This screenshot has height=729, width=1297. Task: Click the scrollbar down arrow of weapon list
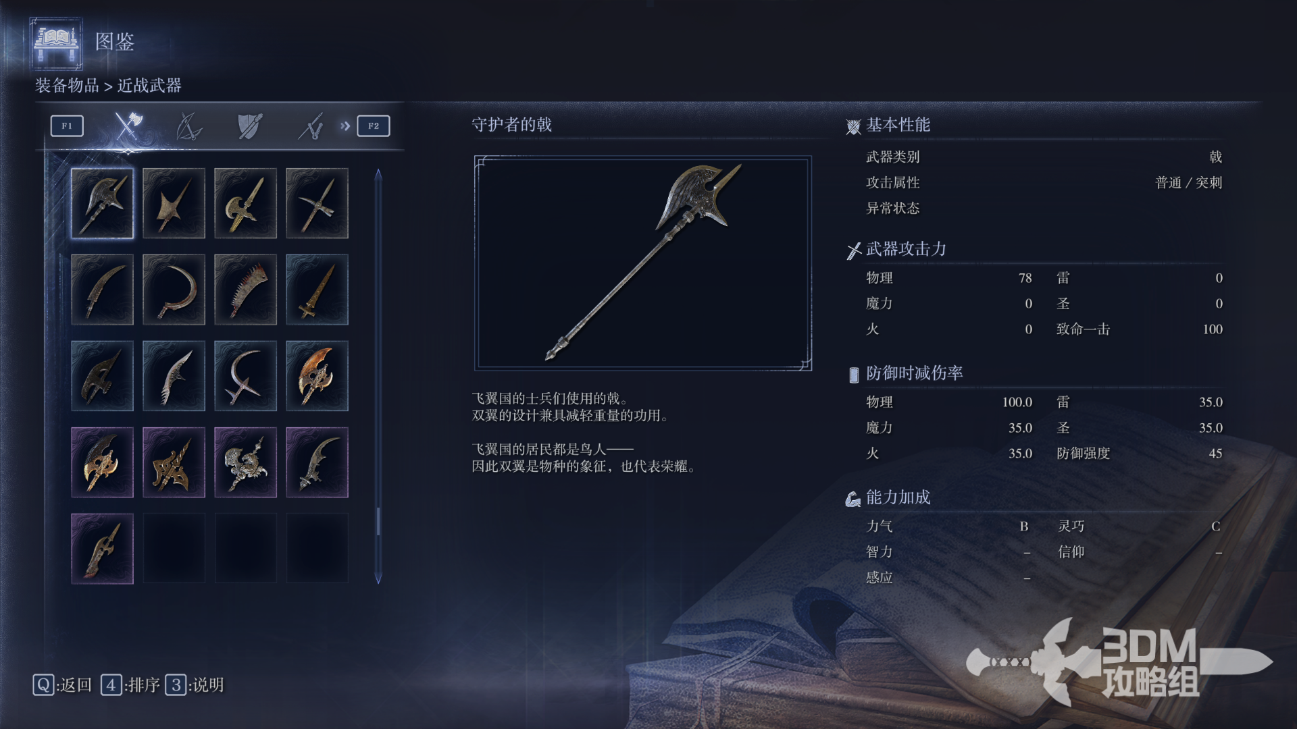pos(378,578)
